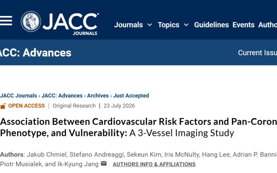Image resolution: width=277 pixels, height=173 pixels.
Task: Open the hamburger navigation menu
Action: (x=6, y=21)
